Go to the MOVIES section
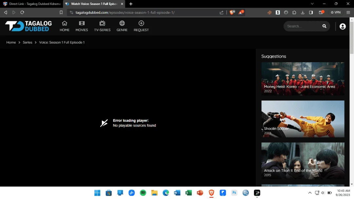This screenshot has width=354, height=199. click(82, 26)
